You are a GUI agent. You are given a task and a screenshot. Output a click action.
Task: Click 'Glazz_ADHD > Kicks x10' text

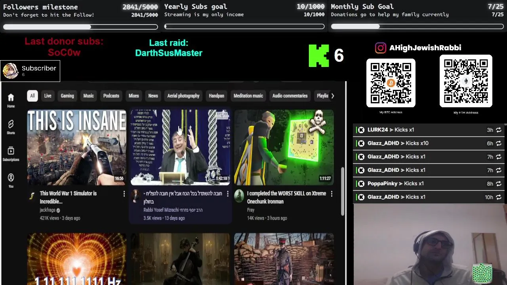(x=398, y=143)
